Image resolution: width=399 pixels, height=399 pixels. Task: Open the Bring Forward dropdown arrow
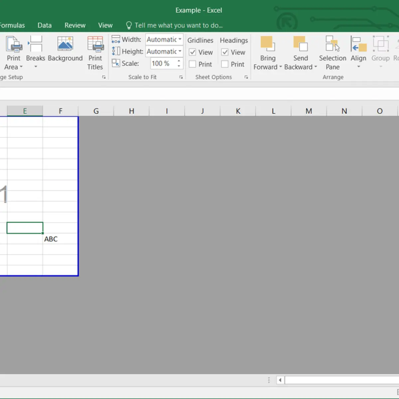point(280,67)
